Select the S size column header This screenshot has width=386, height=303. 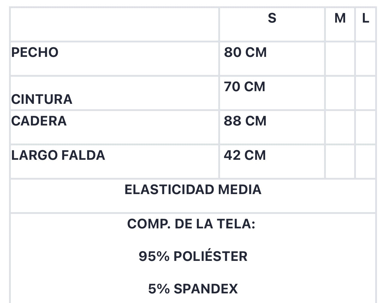[272, 18]
